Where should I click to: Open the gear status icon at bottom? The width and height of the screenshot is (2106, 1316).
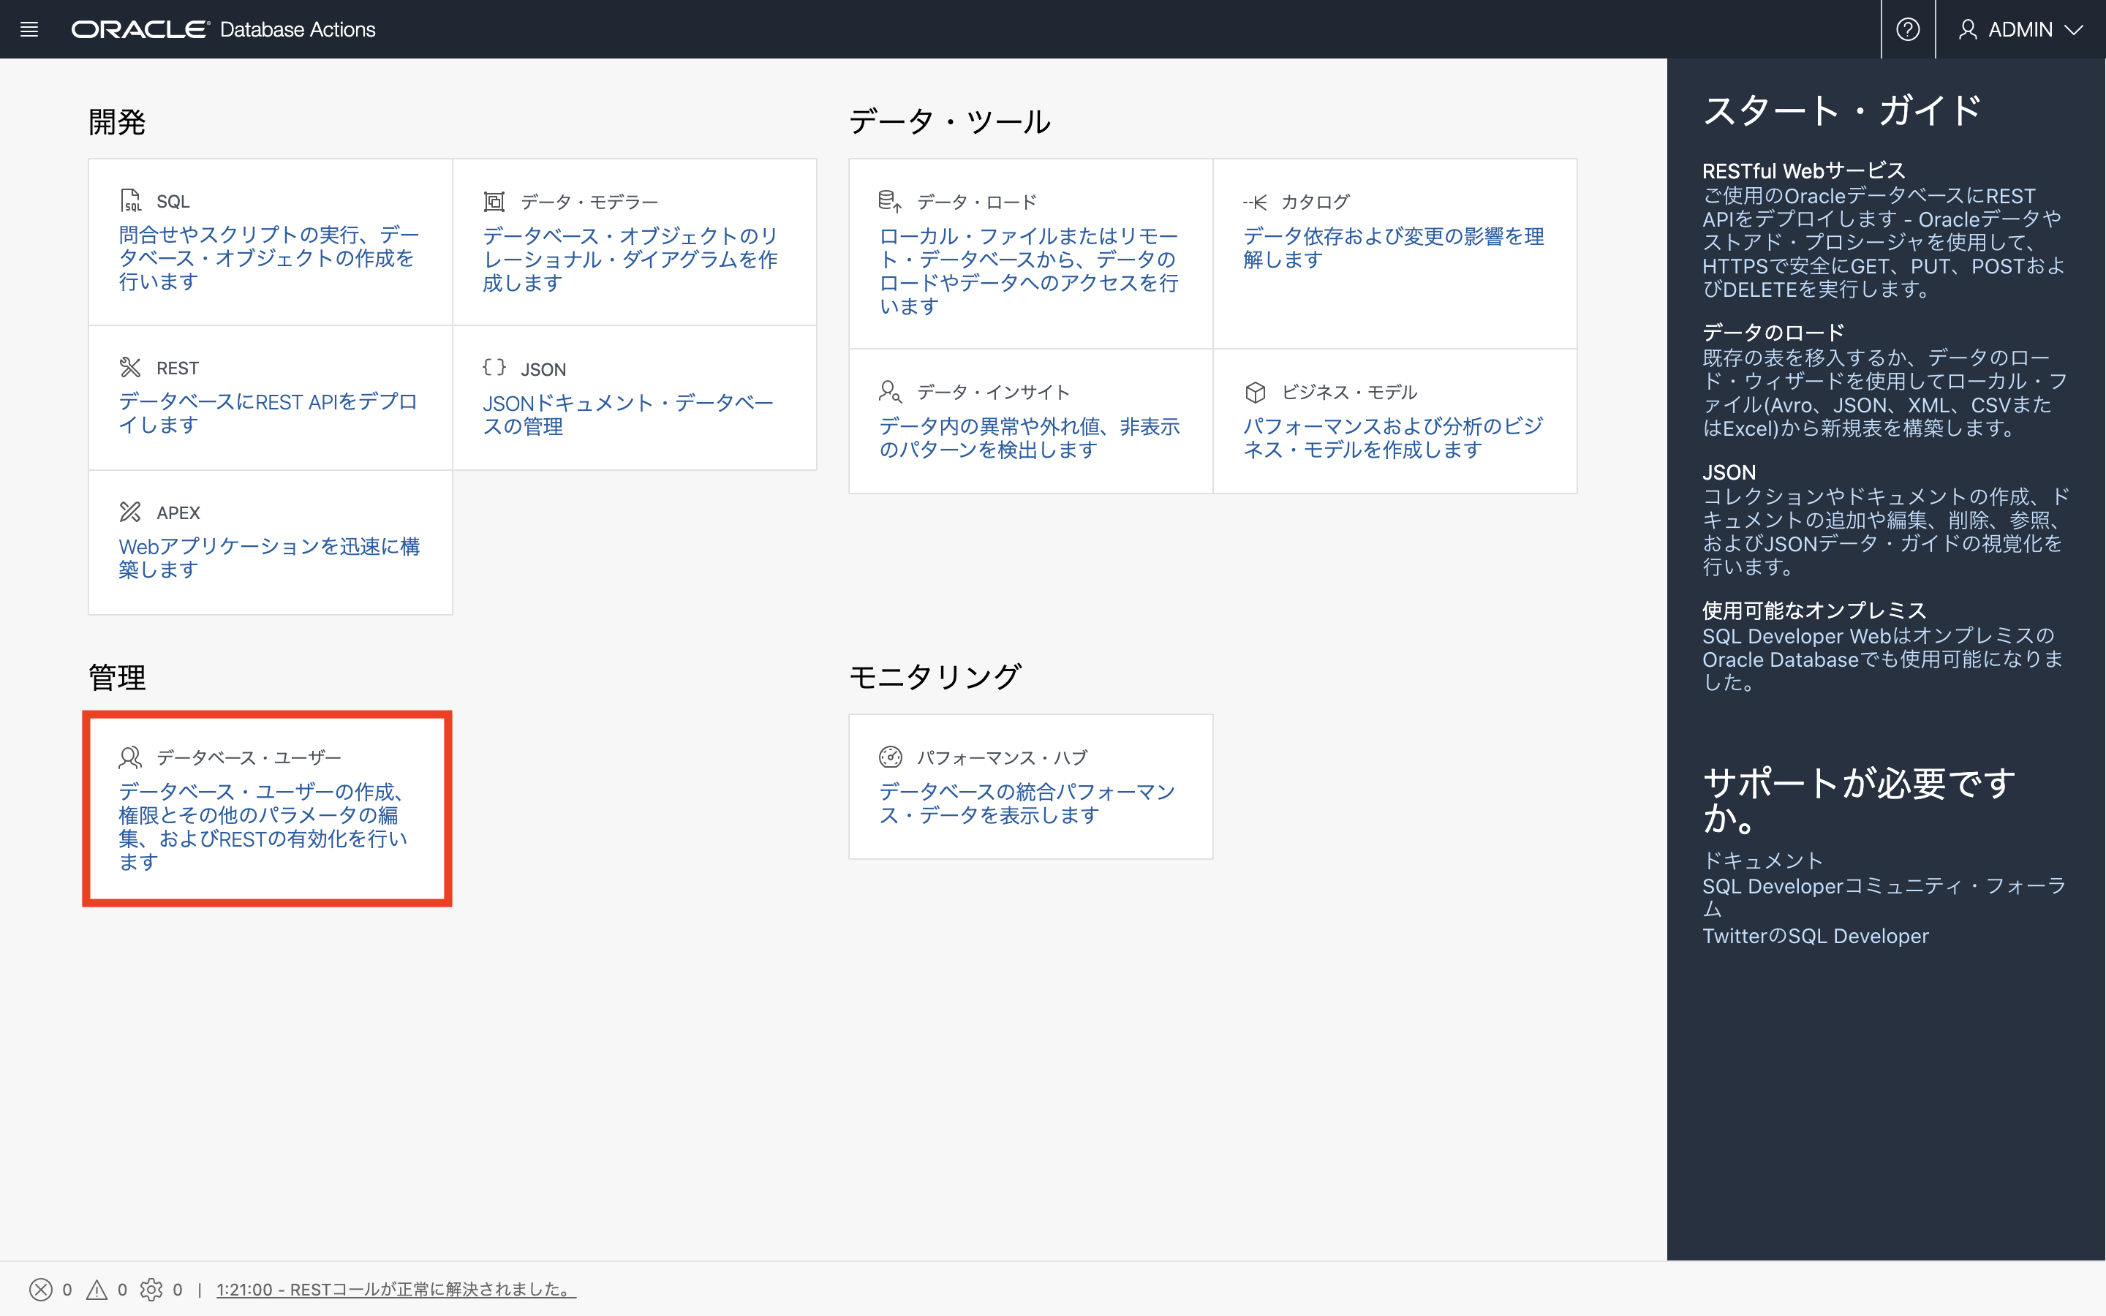click(153, 1289)
